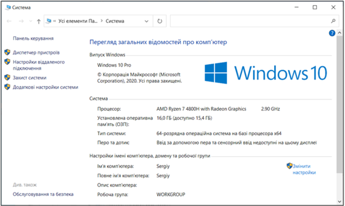Click RAM value '16,0 ГБ (доступно 15,4 ГБ)'
The image size is (345, 206).
tap(184, 118)
